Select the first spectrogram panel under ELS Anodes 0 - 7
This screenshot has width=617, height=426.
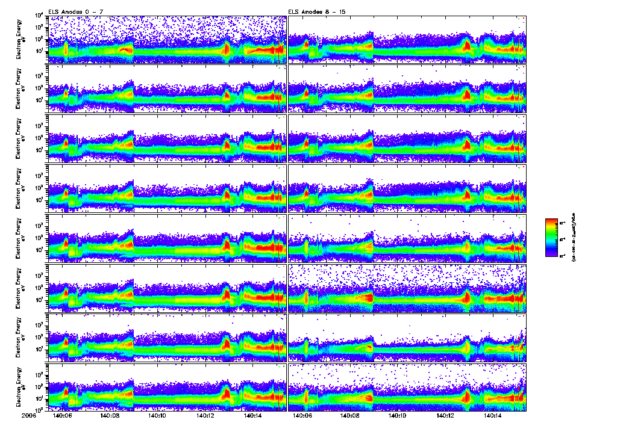(168, 39)
